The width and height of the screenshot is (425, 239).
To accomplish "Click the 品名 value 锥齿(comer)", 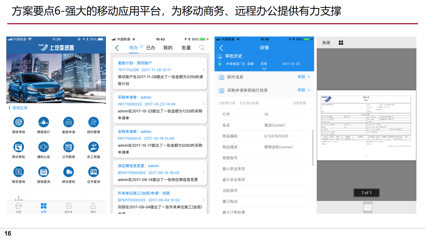I will tap(275, 125).
